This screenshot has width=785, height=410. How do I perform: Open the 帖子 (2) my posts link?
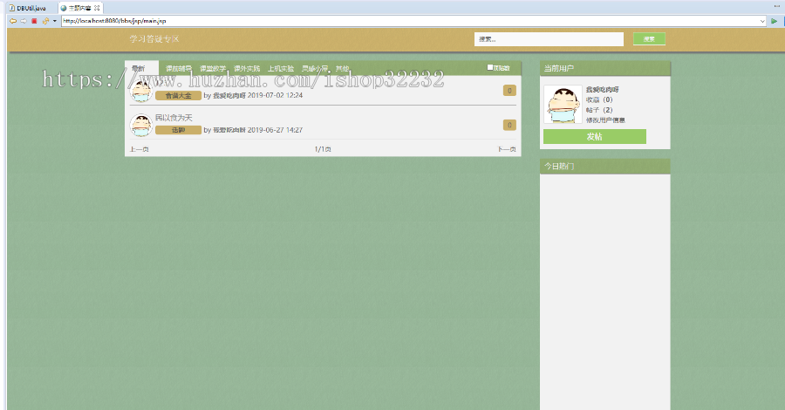599,110
